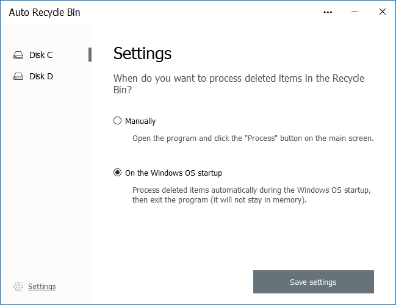The image size is (396, 305).
Task: Click the Manually option label text
Action: tap(140, 121)
